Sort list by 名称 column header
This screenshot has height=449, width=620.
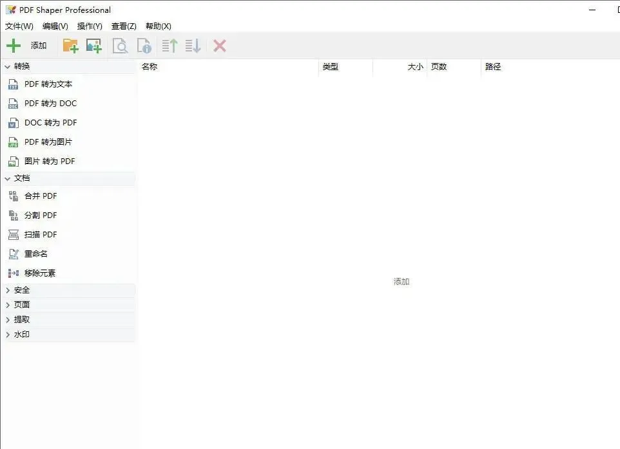pyautogui.click(x=229, y=67)
